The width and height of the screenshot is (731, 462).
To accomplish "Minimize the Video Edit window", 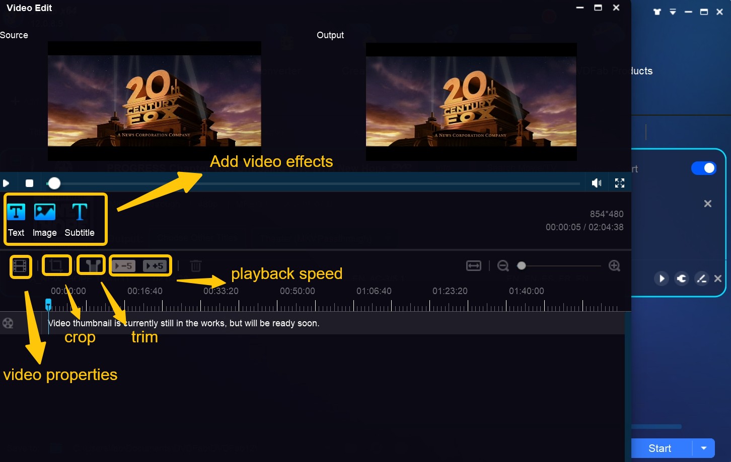I will click(x=580, y=8).
